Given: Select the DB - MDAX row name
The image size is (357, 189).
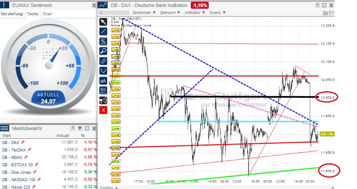Looking at the screenshot, I should pos(12,157).
